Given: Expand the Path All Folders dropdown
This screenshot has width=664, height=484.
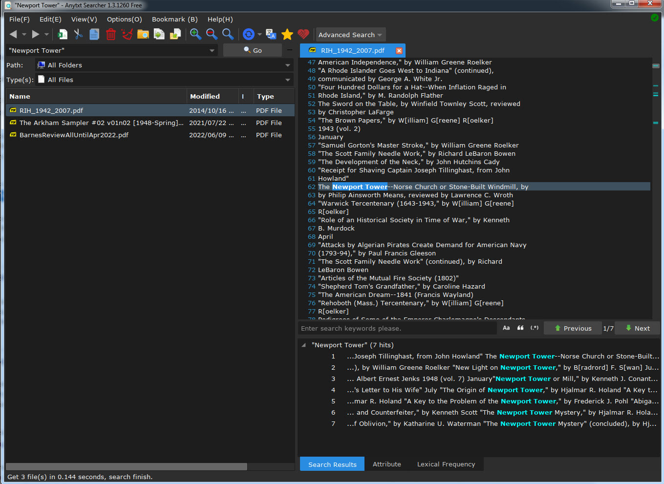Looking at the screenshot, I should 287,65.
